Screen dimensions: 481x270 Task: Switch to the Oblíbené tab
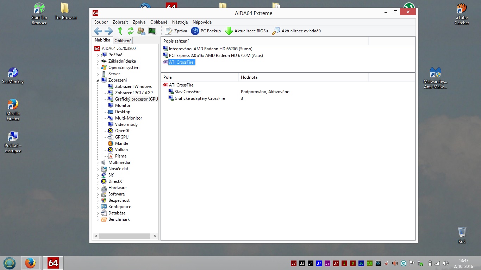tap(123, 41)
